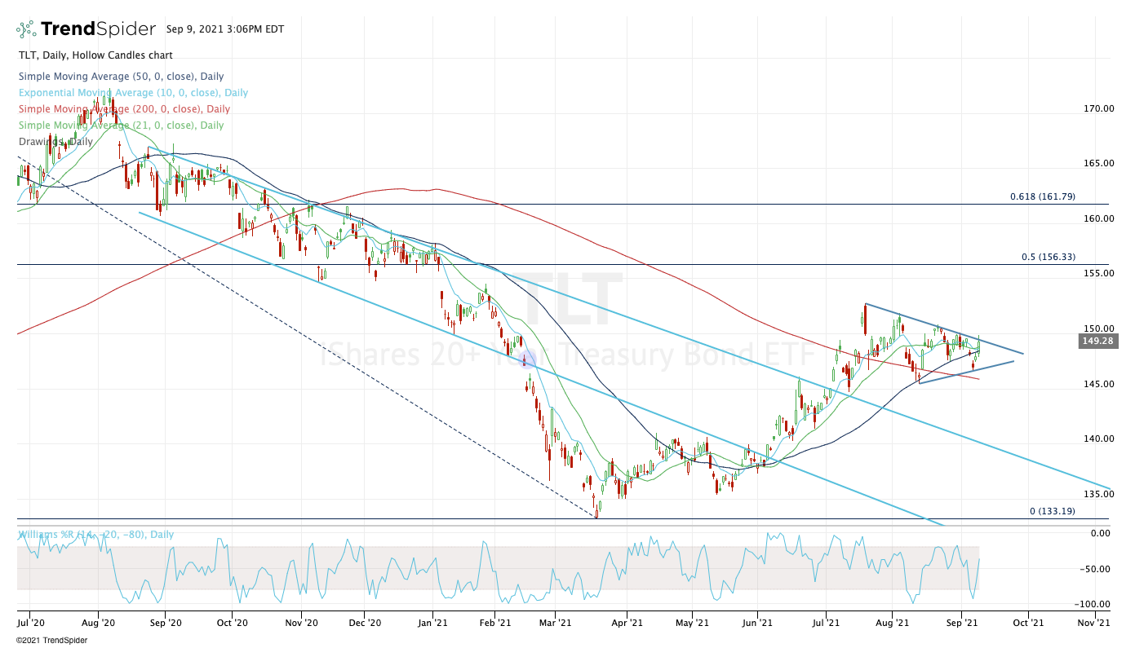Click the TrendSpider logo icon
The width and height of the screenshot is (1135, 648).
26,29
